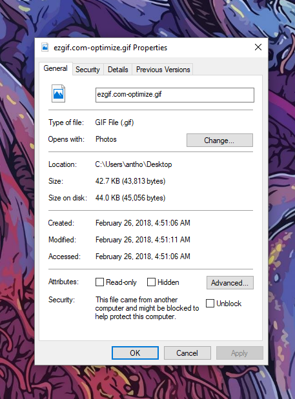
Task: Dismiss dialog using Cancel button
Action: 187,353
